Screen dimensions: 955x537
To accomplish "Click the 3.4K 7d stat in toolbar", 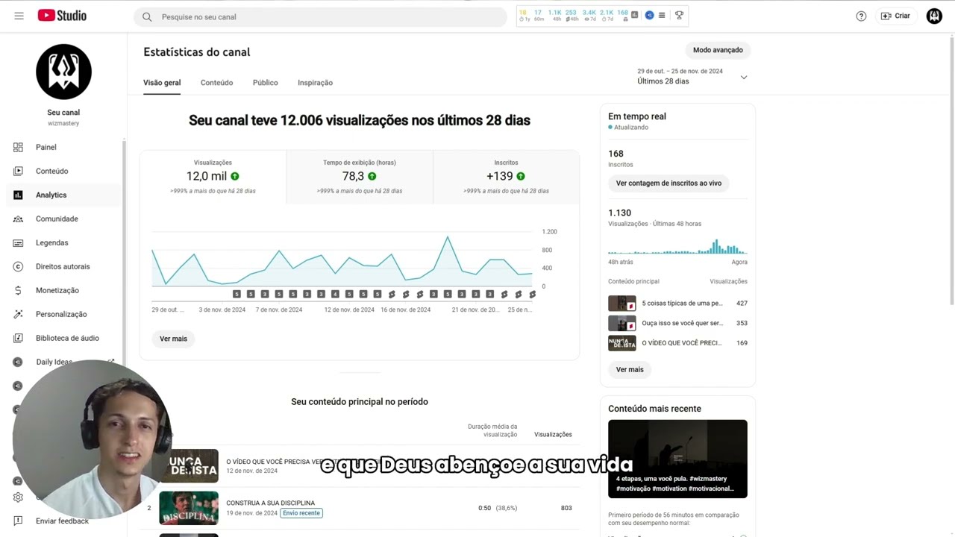I will point(589,15).
